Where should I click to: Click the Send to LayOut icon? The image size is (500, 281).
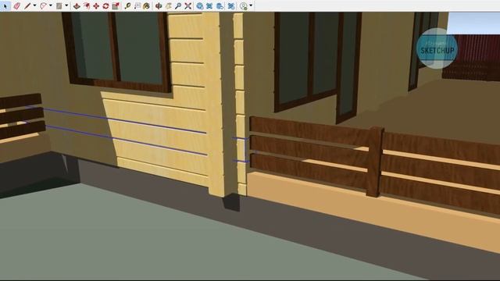pyautogui.click(x=220, y=5)
